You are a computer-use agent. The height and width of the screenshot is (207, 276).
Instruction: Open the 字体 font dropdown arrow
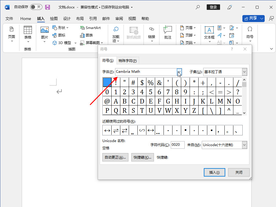179,72
